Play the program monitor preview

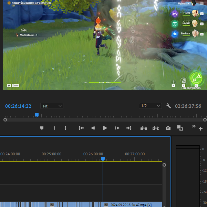[105, 128]
